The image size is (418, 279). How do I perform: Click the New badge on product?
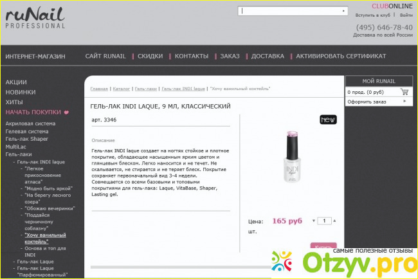(328, 120)
